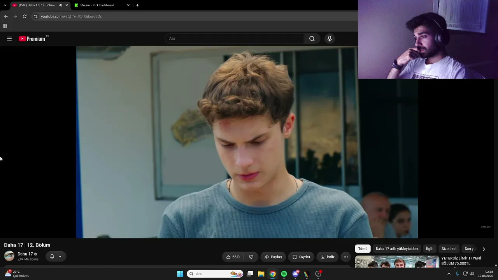Open the Chrome apps grid shortcut
This screenshot has width=498, height=280.
point(5,26)
